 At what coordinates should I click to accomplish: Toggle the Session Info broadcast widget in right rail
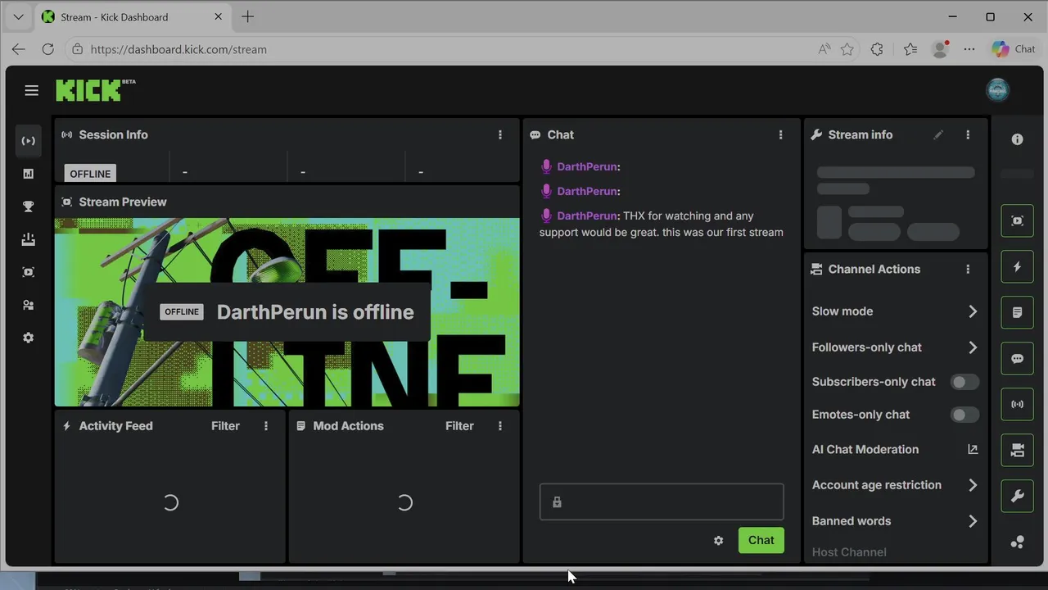(x=1017, y=405)
